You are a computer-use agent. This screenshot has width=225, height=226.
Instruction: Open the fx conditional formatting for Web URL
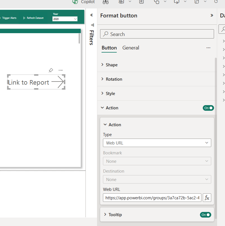pos(207,198)
